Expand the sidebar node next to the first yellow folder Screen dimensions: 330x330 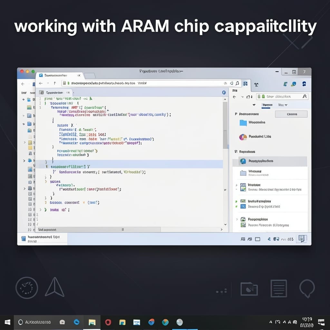click(24, 142)
